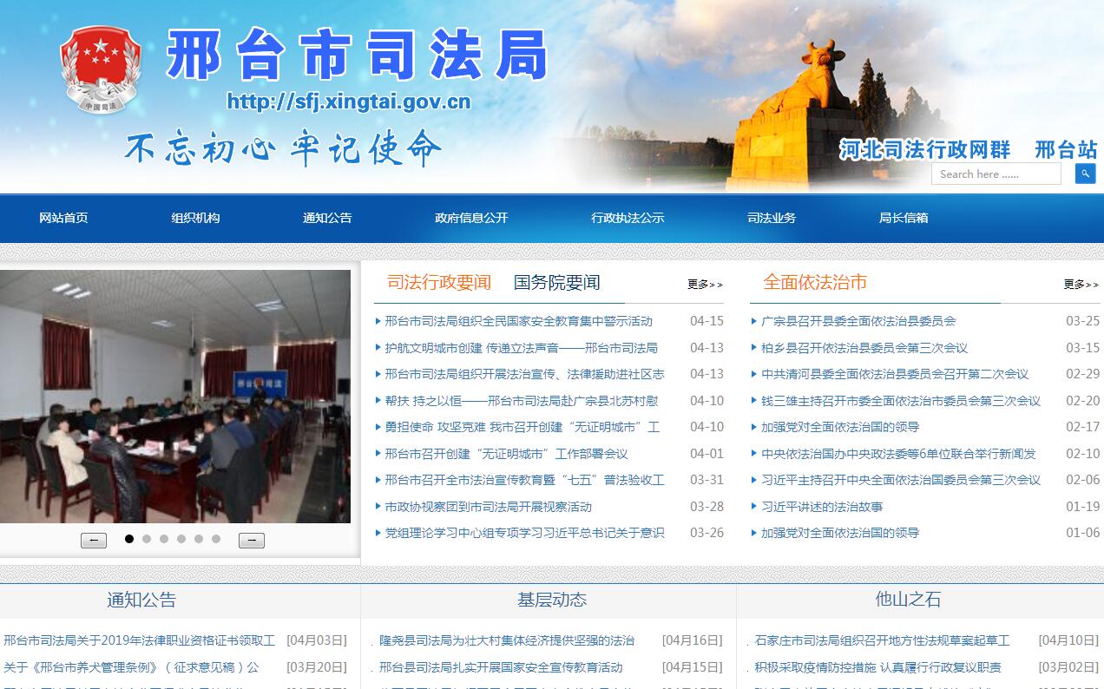Select the second carousel dot indicator

click(147, 539)
